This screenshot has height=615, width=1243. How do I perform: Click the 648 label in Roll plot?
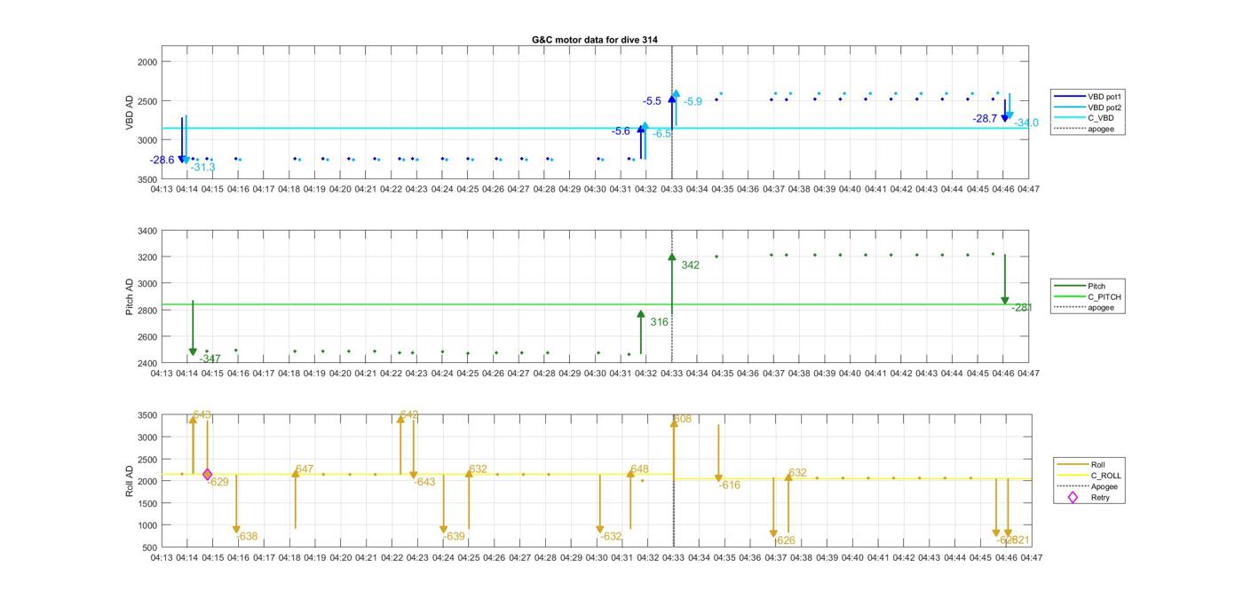click(x=639, y=469)
